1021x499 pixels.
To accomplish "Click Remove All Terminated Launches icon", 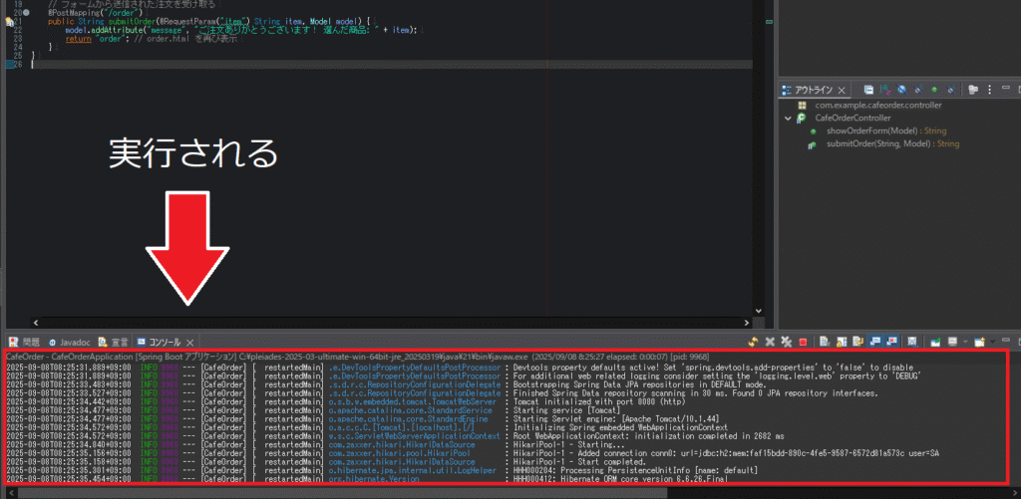I will tap(786, 342).
